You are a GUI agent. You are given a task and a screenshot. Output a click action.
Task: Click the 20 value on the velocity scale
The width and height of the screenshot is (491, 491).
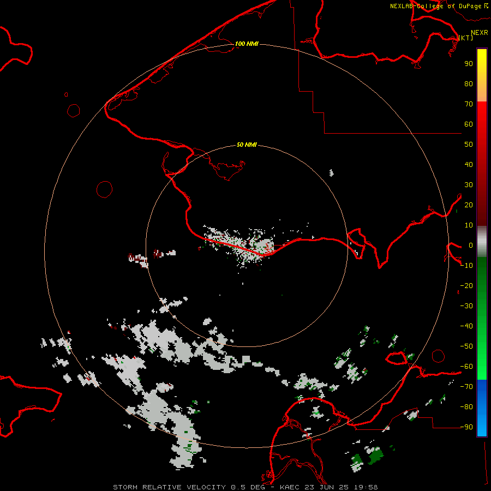click(469, 205)
